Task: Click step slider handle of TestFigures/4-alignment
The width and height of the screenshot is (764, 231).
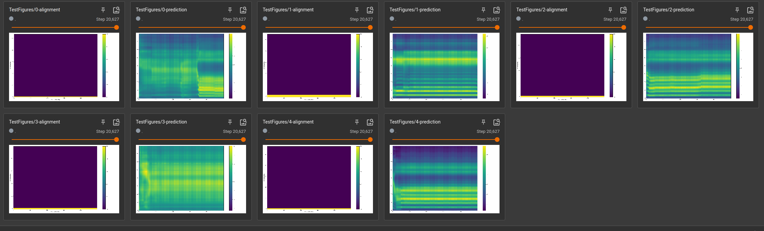Action: (x=370, y=140)
